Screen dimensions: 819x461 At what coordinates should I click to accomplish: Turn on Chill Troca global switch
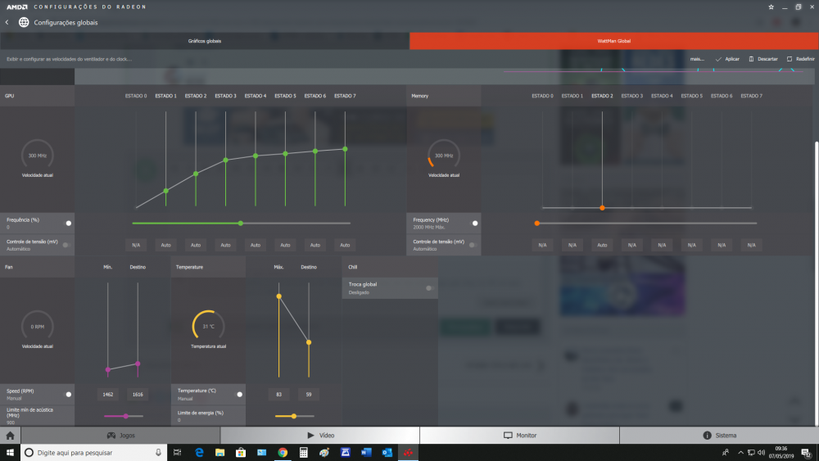tap(428, 287)
